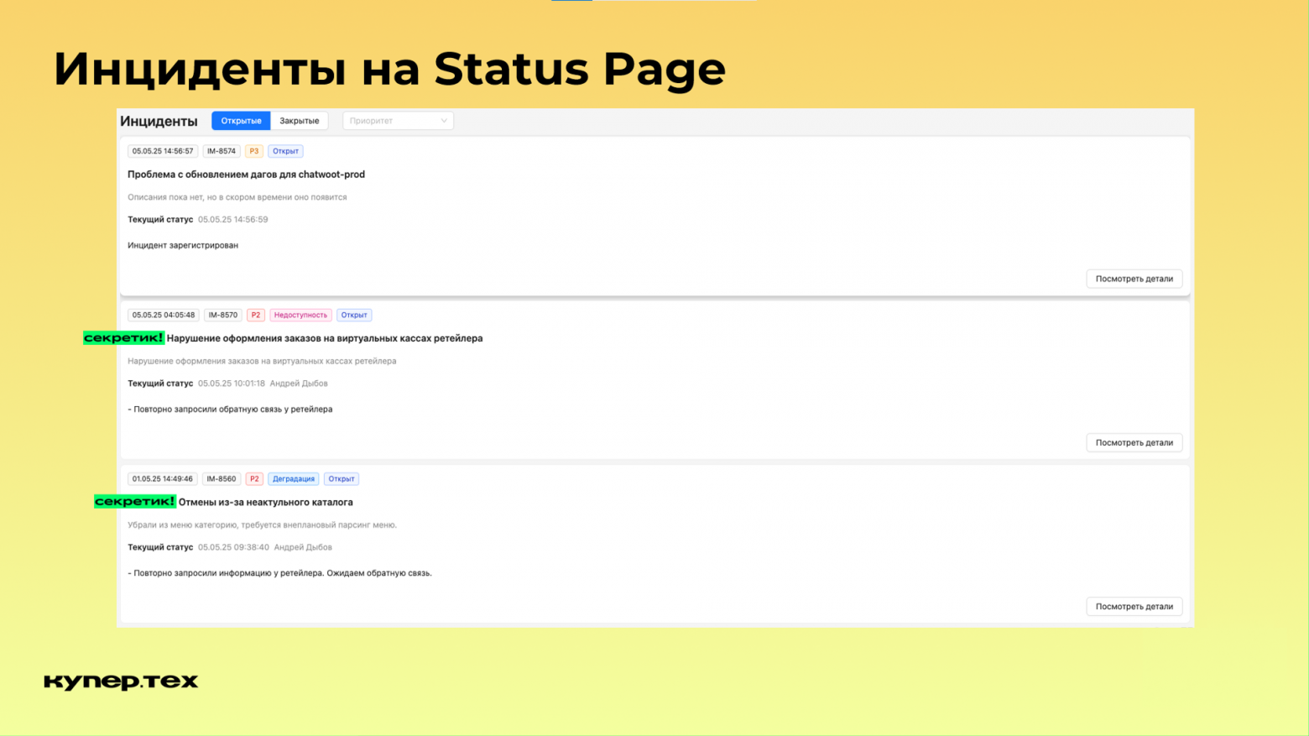
Task: Select the Деградация badge on IM-8560
Action: click(x=294, y=478)
